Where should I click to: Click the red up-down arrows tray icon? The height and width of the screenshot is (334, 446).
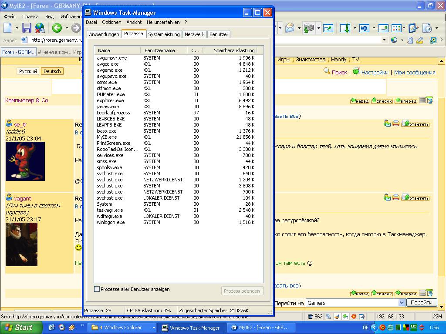coord(422,328)
